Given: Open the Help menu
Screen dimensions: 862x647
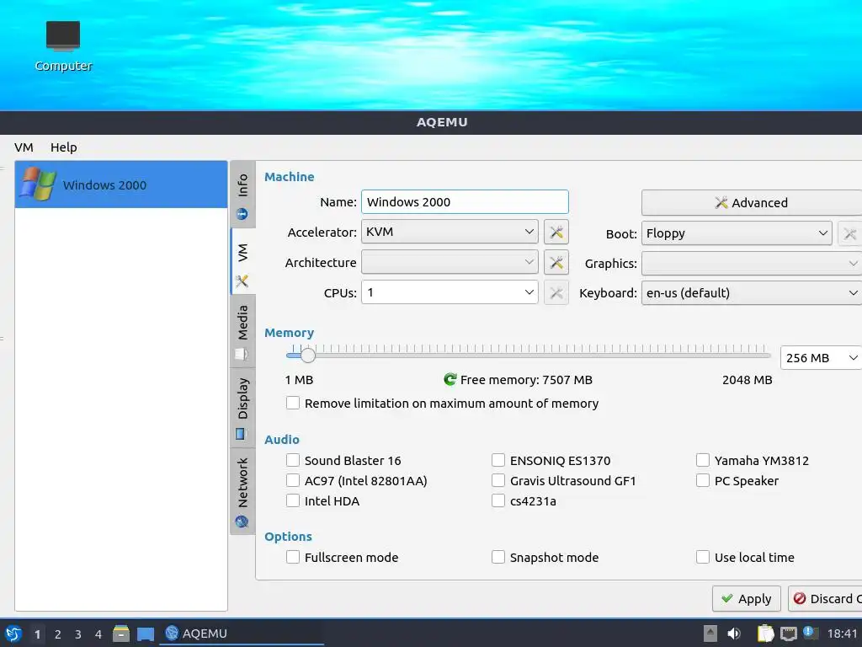Looking at the screenshot, I should pos(64,147).
